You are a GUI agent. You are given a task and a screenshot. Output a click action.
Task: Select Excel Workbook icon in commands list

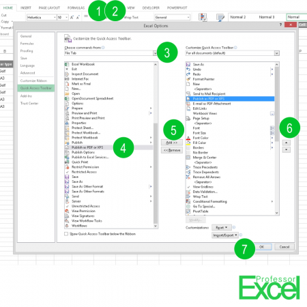67,64
